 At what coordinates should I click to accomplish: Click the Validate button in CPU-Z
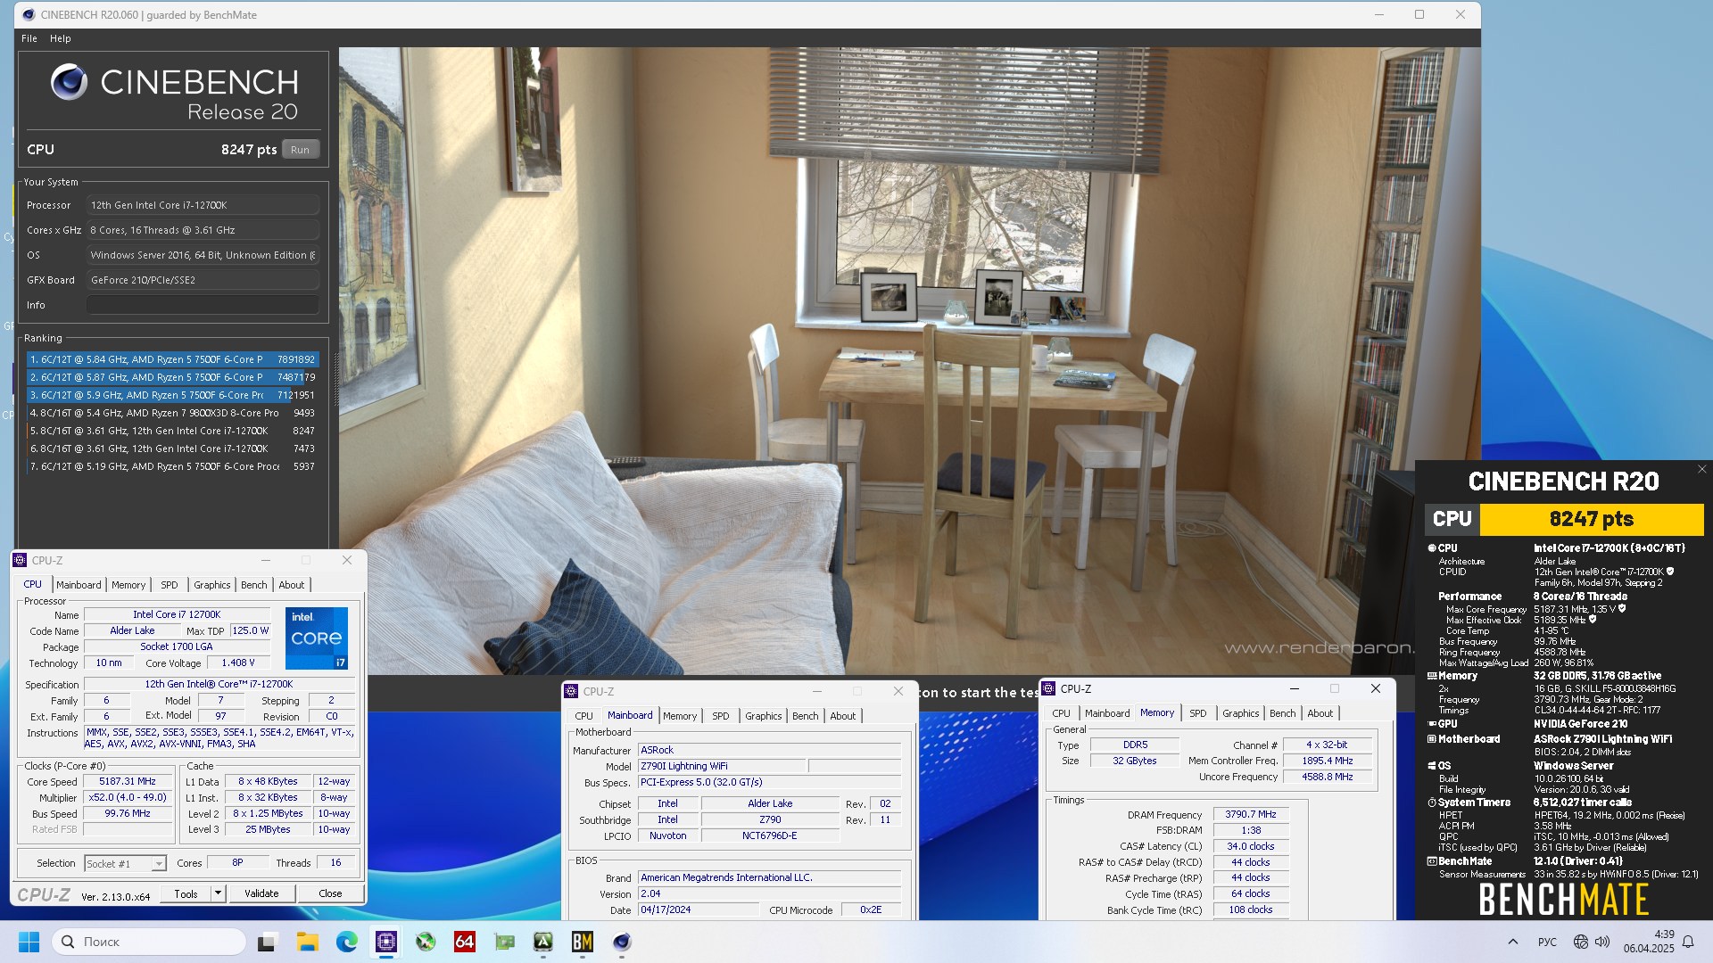tap(261, 893)
